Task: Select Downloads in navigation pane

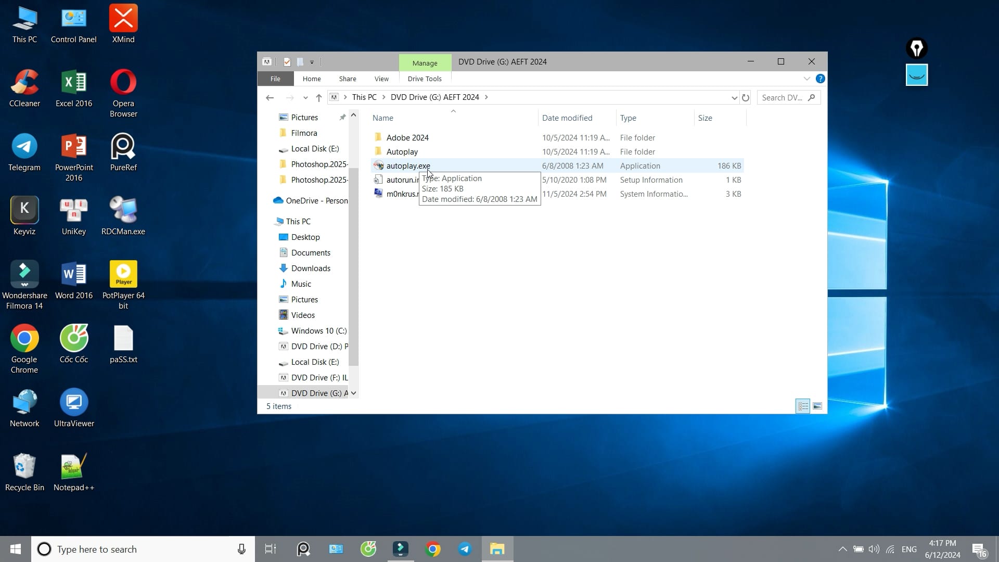Action: (x=311, y=269)
